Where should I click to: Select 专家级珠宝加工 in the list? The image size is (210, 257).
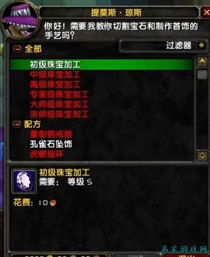(59, 94)
